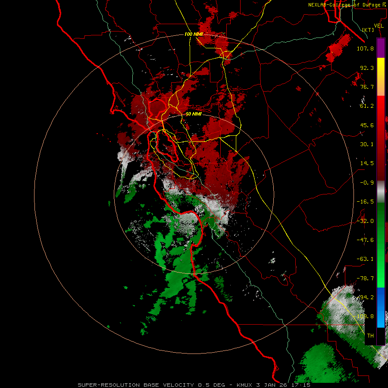The image size is (388, 388).
Task: Select the -32.0 legend value
Action: click(x=365, y=221)
